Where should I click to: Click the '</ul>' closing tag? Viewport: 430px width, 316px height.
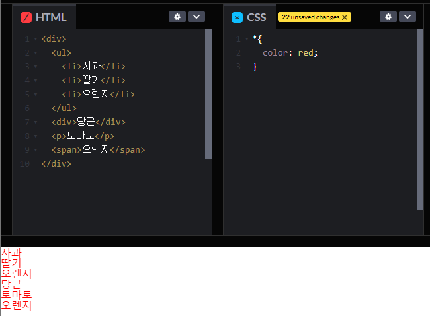(64, 108)
